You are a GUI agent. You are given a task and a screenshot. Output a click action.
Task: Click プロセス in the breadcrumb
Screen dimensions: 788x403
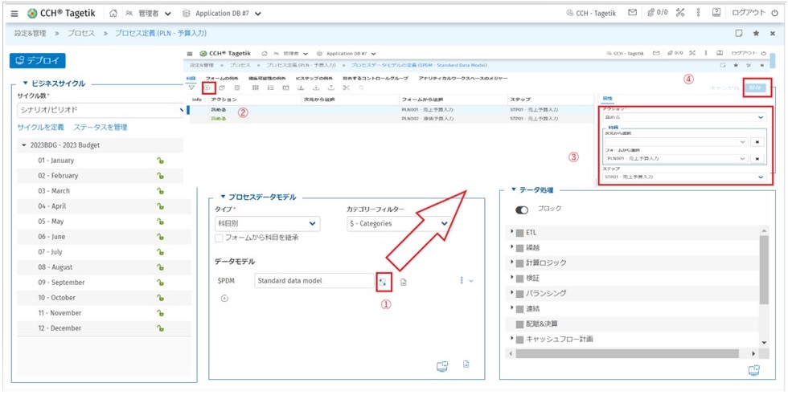click(80, 34)
